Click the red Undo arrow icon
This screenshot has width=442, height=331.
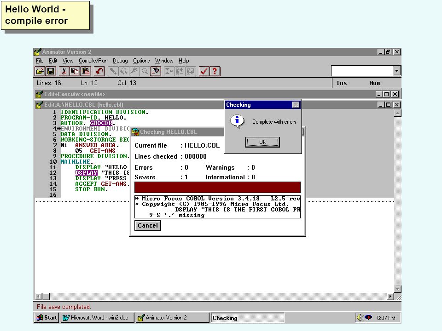pos(99,71)
